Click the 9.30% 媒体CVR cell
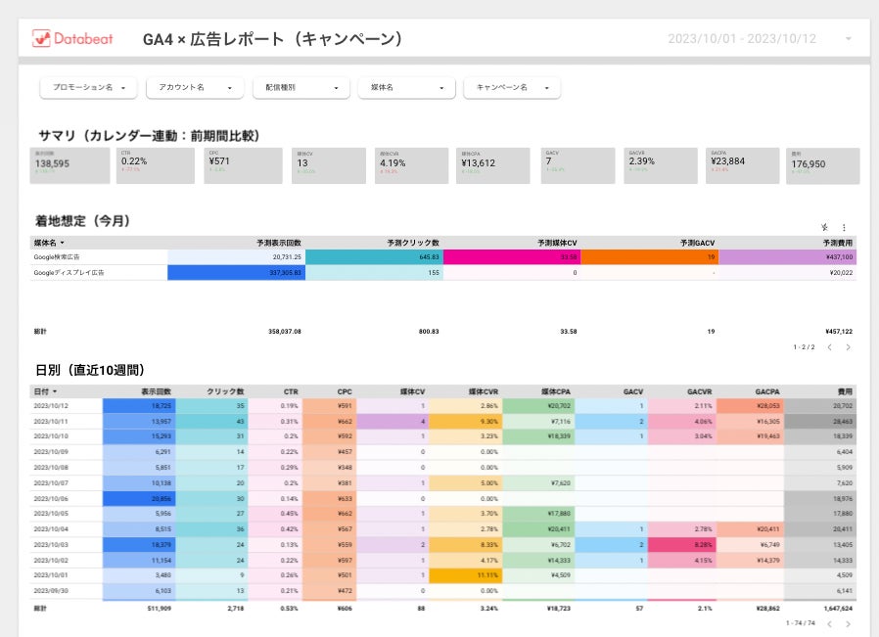 tap(466, 422)
